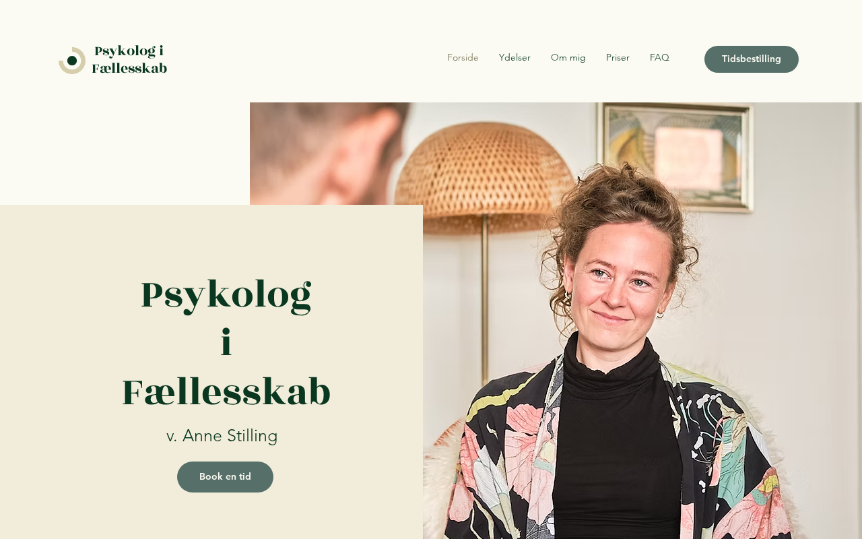The image size is (862, 539).
Task: Go to the Forside menu item
Action: [463, 58]
